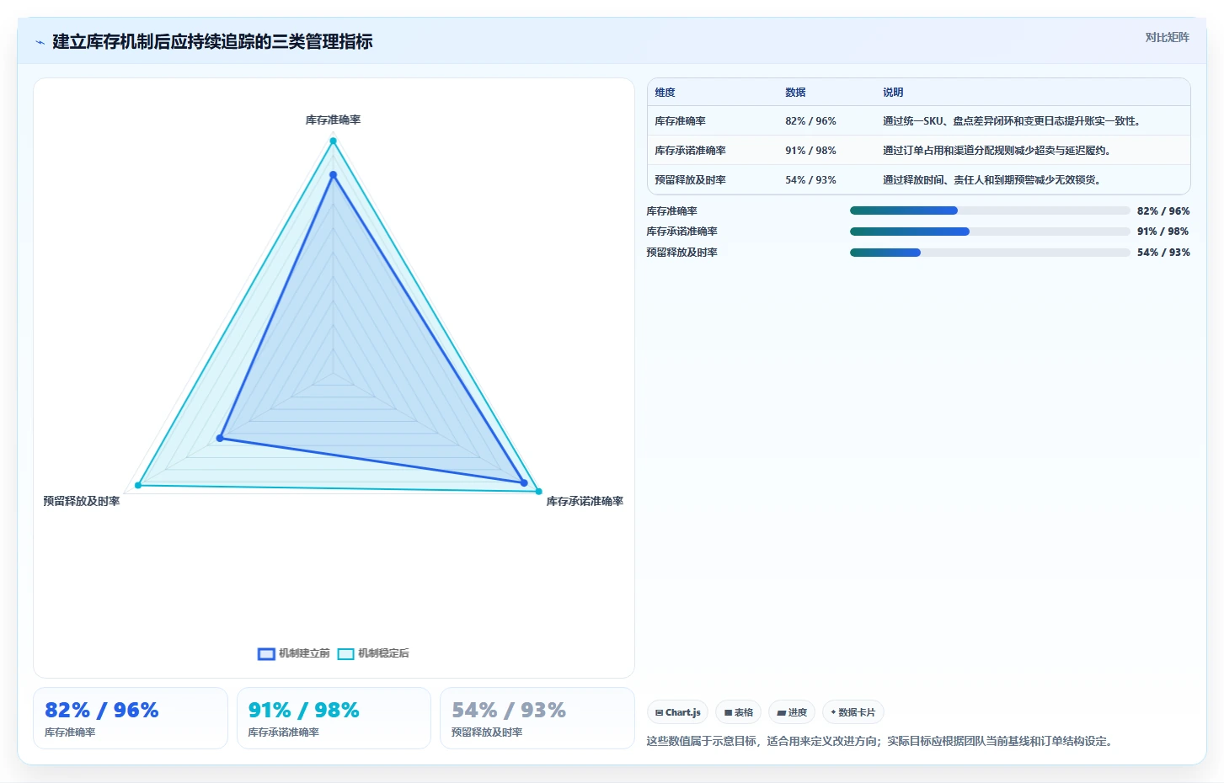Click the table cell 91% / 98%

810,151
